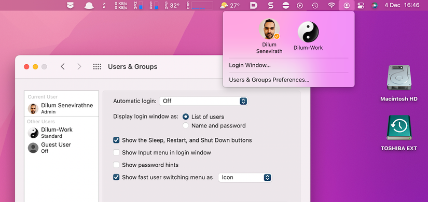Click the date and time 4 Dec 16:46

point(402,6)
